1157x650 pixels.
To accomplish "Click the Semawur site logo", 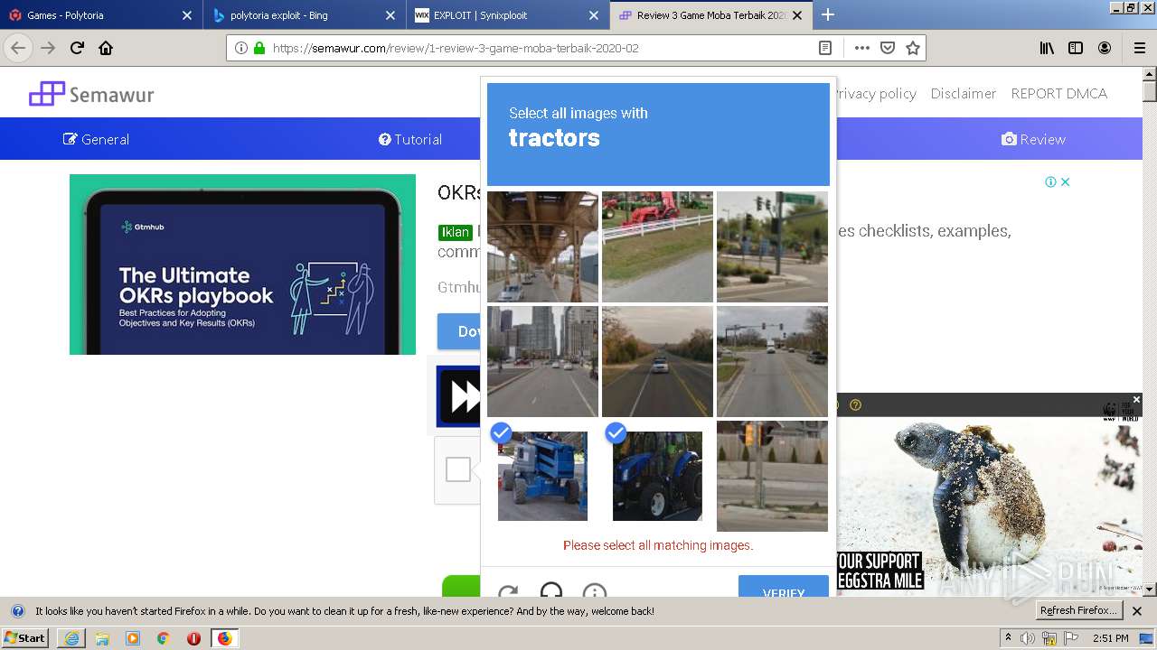I will point(91,94).
